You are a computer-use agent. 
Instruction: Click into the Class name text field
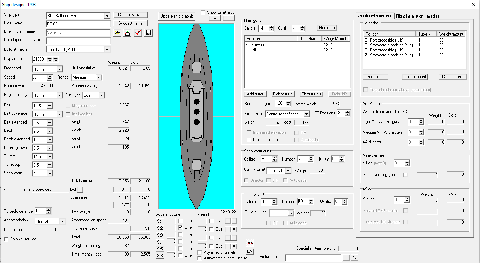[78, 24]
